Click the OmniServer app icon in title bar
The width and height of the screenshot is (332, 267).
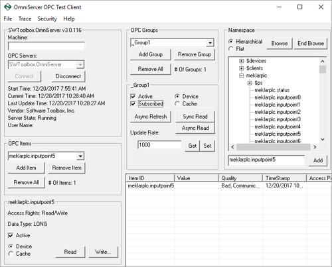[x=7, y=7]
